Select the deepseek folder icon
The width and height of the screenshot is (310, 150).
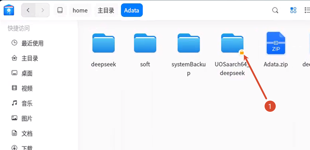103,43
